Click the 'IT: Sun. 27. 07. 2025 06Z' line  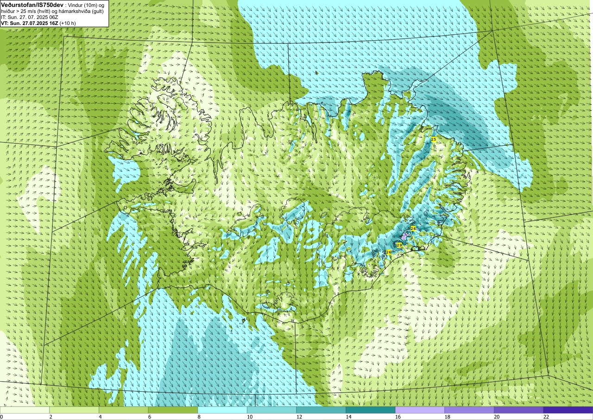29,17
